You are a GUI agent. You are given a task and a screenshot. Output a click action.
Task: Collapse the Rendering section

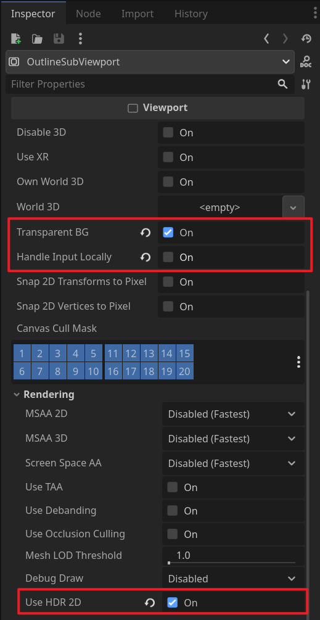click(x=44, y=394)
